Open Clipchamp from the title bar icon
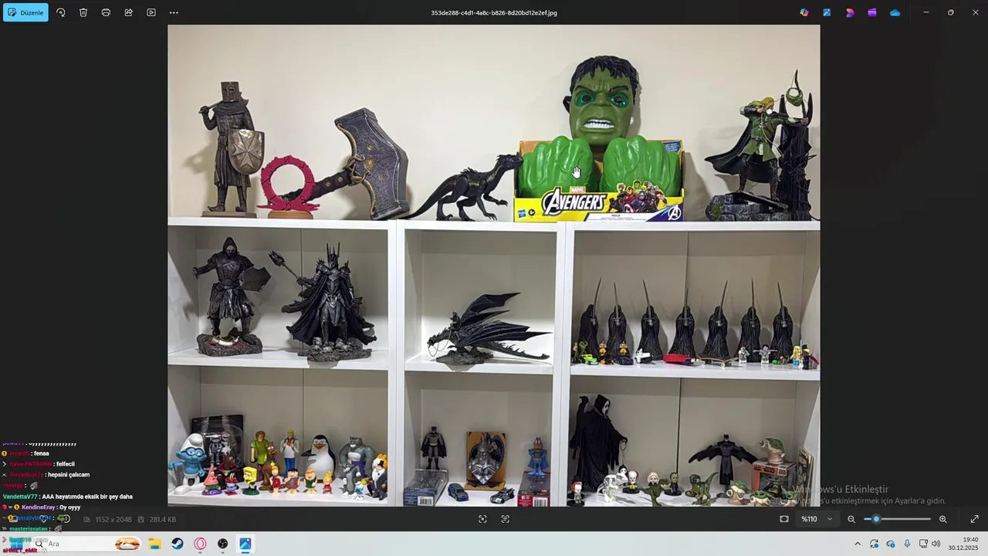The height and width of the screenshot is (556, 988). pyautogui.click(x=850, y=12)
